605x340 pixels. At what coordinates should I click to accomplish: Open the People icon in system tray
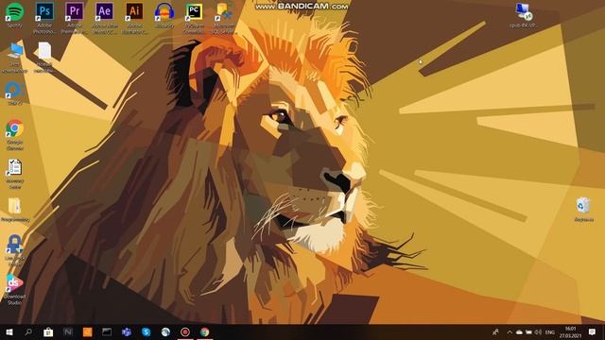pyautogui.click(x=495, y=331)
